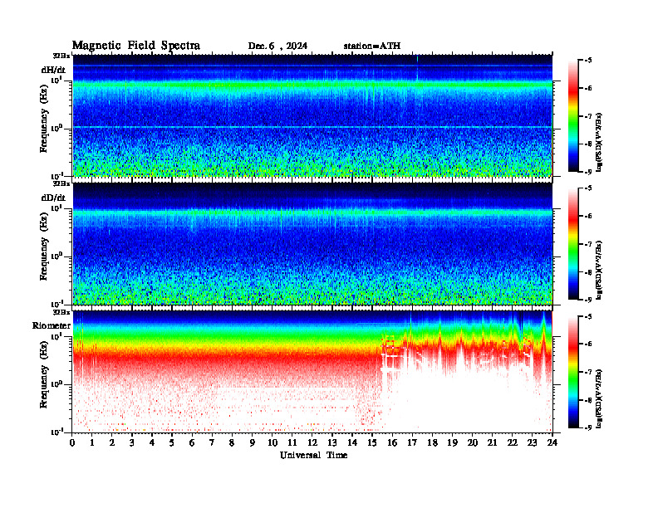Click the dH/dt panel label

[x=53, y=70]
